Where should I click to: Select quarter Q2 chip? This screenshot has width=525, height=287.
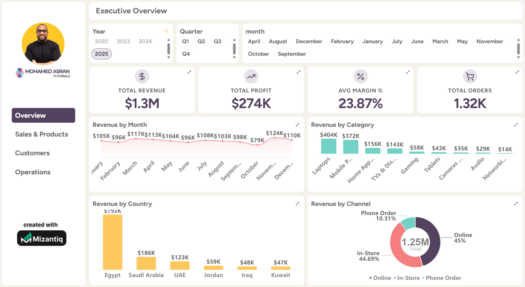tap(201, 41)
